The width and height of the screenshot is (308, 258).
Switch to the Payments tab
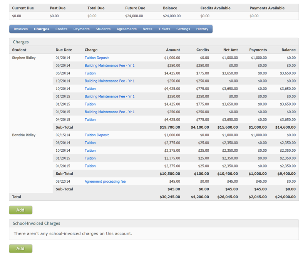coord(81,29)
